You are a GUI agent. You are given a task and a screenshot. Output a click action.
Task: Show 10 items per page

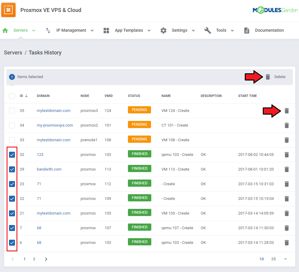(x=262, y=259)
